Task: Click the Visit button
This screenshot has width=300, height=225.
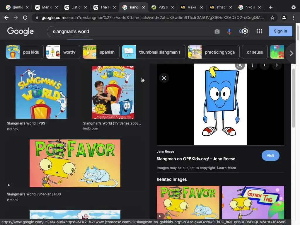Action: (x=270, y=156)
